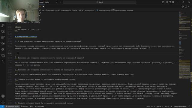
Task: Go forward with the navigation arrow
Action: (61, 2)
